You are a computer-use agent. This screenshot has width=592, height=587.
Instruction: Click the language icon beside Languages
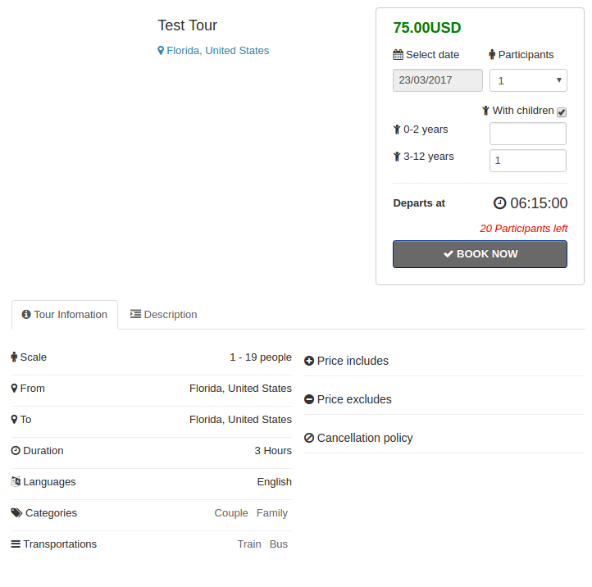(x=16, y=482)
